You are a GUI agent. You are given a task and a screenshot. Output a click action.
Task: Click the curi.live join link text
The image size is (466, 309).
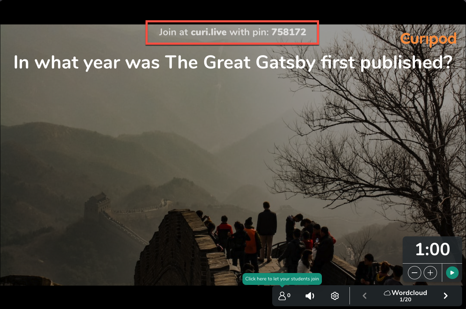click(209, 32)
